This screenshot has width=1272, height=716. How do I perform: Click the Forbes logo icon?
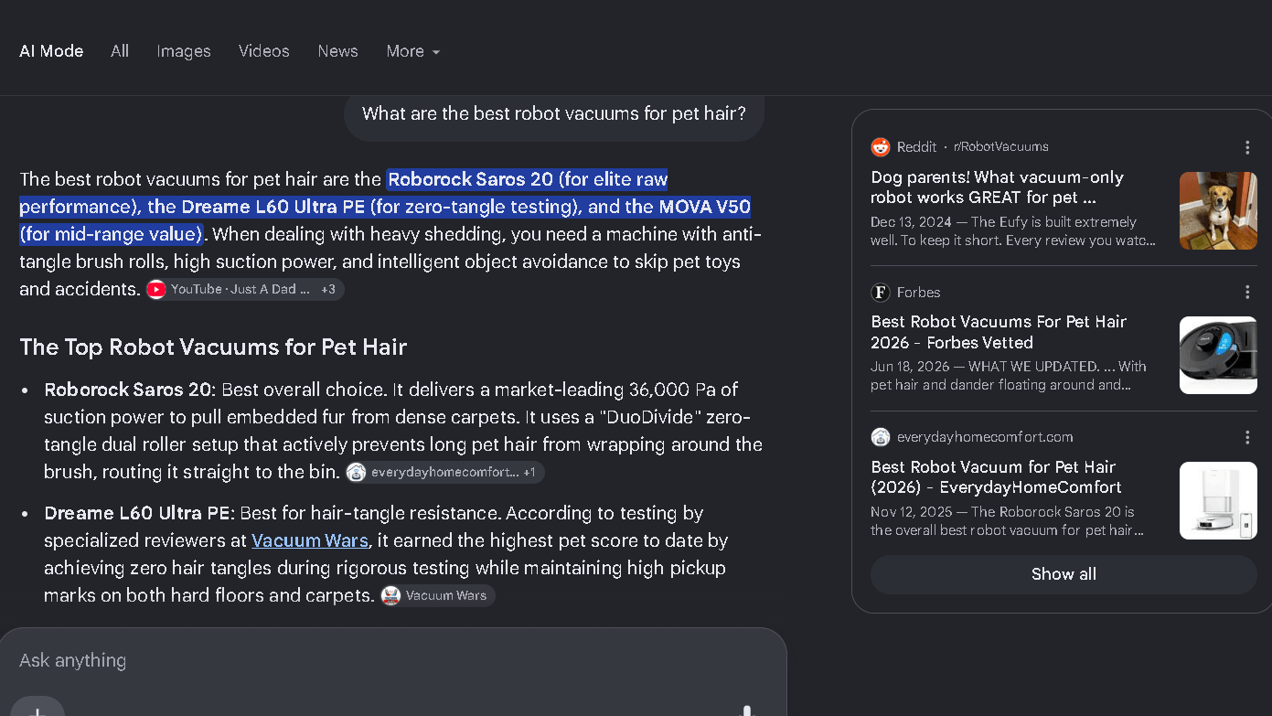(x=881, y=293)
